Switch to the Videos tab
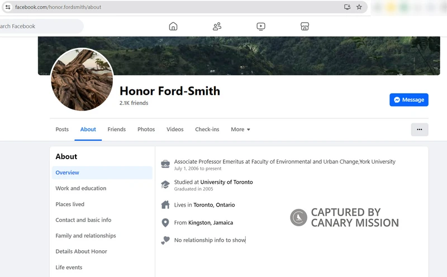Screen dimensions: 447x277 pos(175,130)
